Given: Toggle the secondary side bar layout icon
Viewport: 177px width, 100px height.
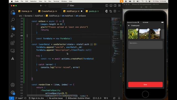Looking at the screenshot, I should pos(115,6).
